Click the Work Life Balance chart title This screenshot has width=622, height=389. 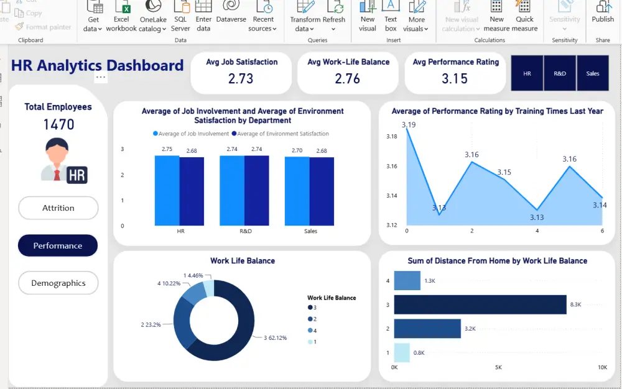pos(243,260)
